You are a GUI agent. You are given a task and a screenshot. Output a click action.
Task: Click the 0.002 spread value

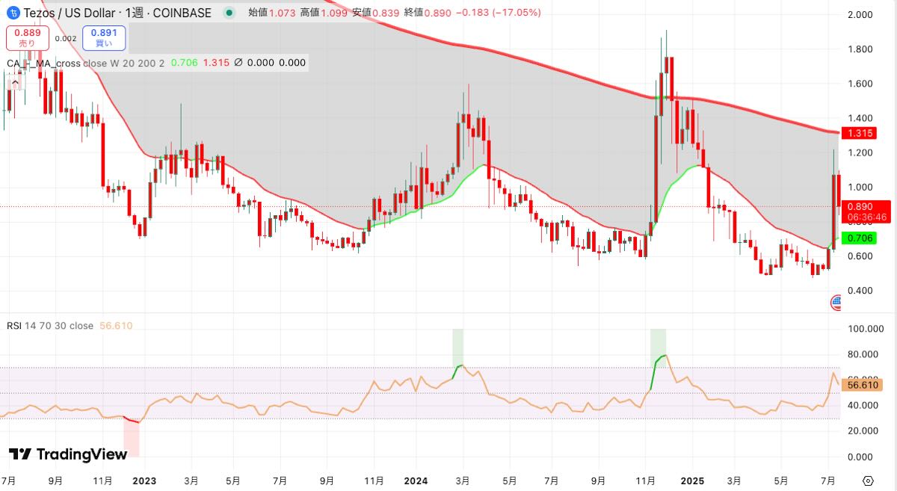point(66,38)
